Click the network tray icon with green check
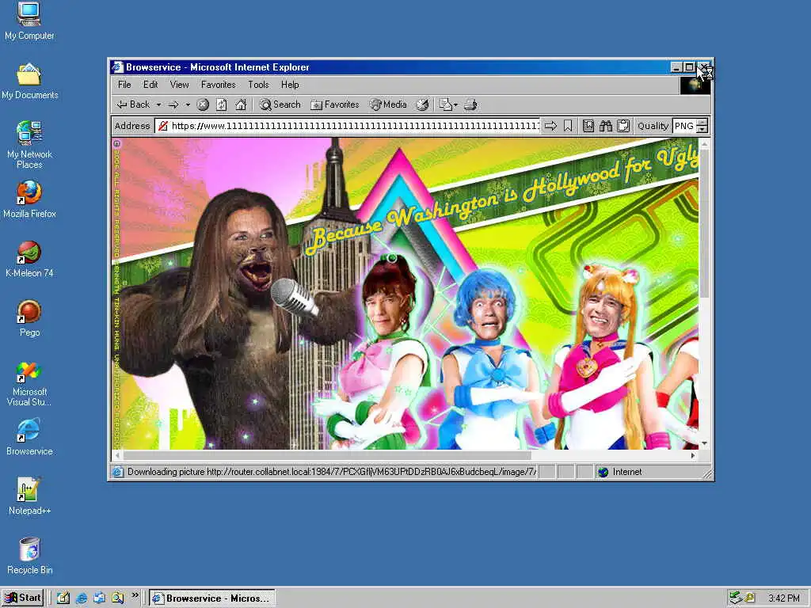 click(735, 598)
